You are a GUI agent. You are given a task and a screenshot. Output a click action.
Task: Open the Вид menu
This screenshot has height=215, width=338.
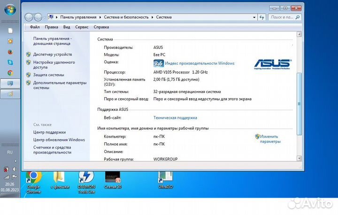[67, 27]
